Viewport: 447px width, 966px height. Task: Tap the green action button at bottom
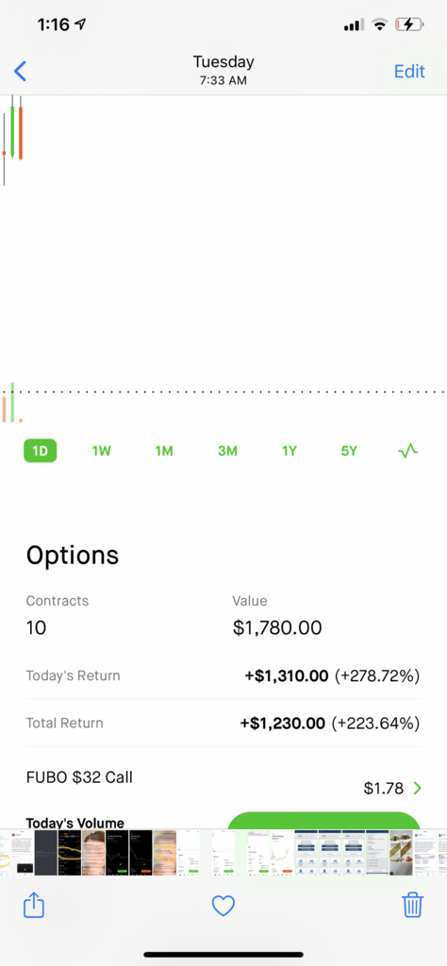click(323, 821)
